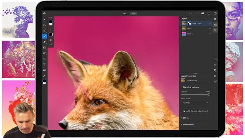The image size is (245, 138).
Task: Open more layer actions (three dots)
Action: pyautogui.click(x=215, y=87)
